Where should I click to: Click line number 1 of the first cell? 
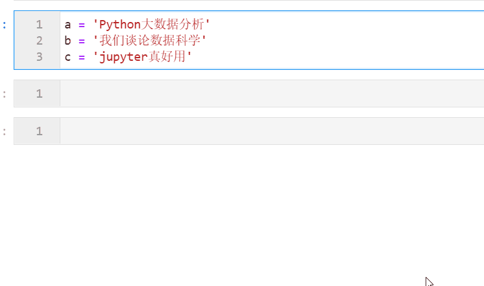[x=39, y=25]
